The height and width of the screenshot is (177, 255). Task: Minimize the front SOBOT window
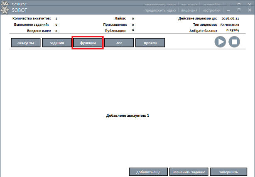click(228, 10)
